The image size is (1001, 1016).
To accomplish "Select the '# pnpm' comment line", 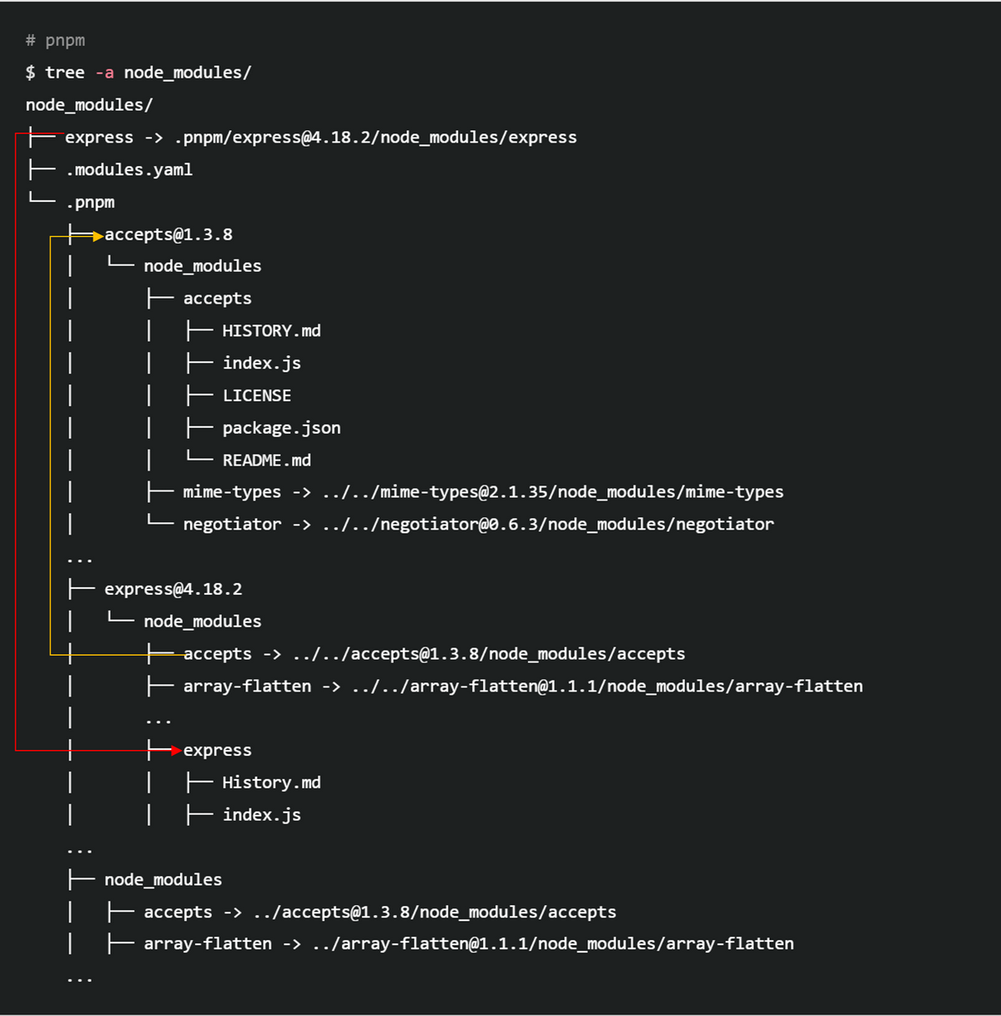I will point(55,41).
